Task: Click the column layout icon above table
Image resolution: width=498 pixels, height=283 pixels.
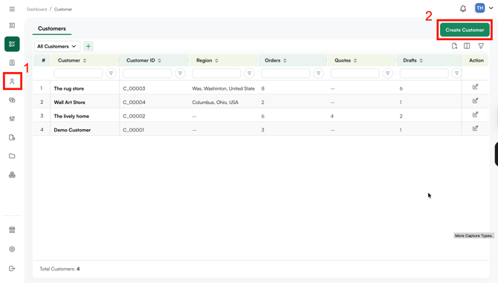Action: point(467,46)
